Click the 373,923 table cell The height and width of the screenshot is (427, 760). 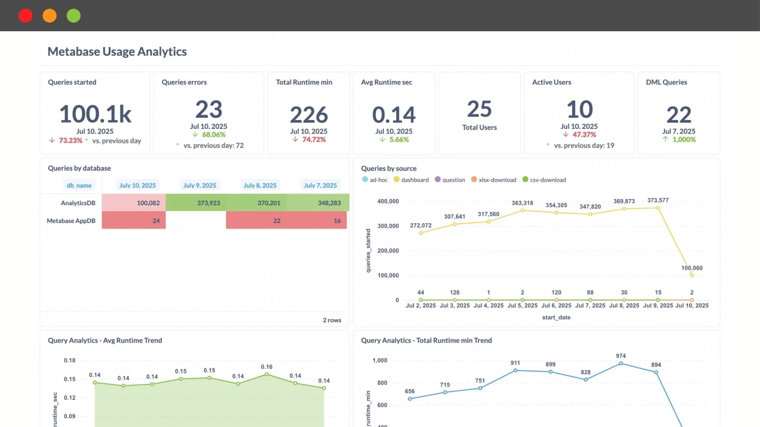196,203
